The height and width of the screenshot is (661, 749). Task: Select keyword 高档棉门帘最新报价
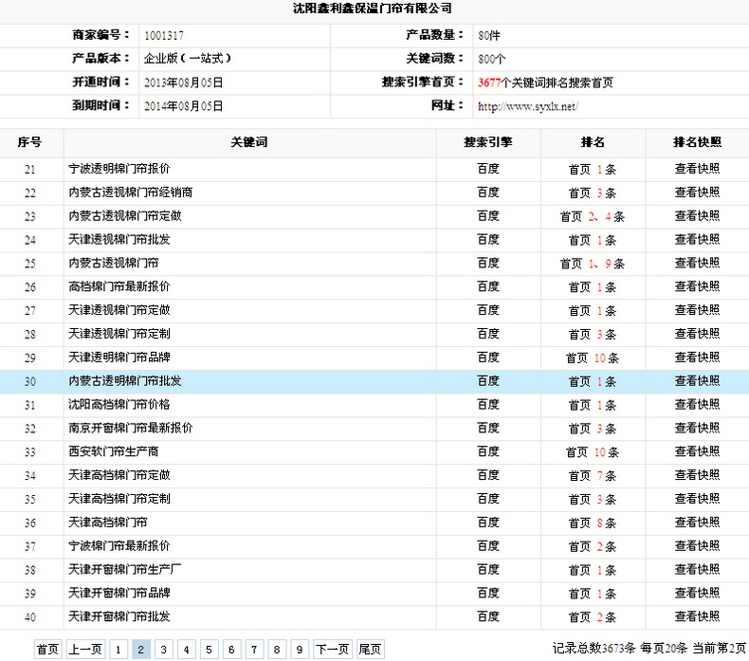tap(119, 286)
